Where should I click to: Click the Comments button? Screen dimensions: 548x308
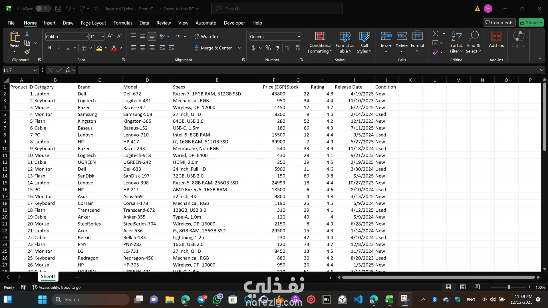pyautogui.click(x=499, y=23)
